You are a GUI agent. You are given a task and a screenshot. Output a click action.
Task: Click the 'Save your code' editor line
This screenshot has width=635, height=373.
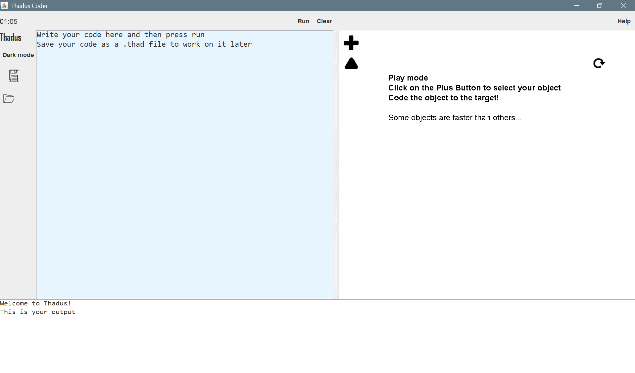click(x=144, y=44)
